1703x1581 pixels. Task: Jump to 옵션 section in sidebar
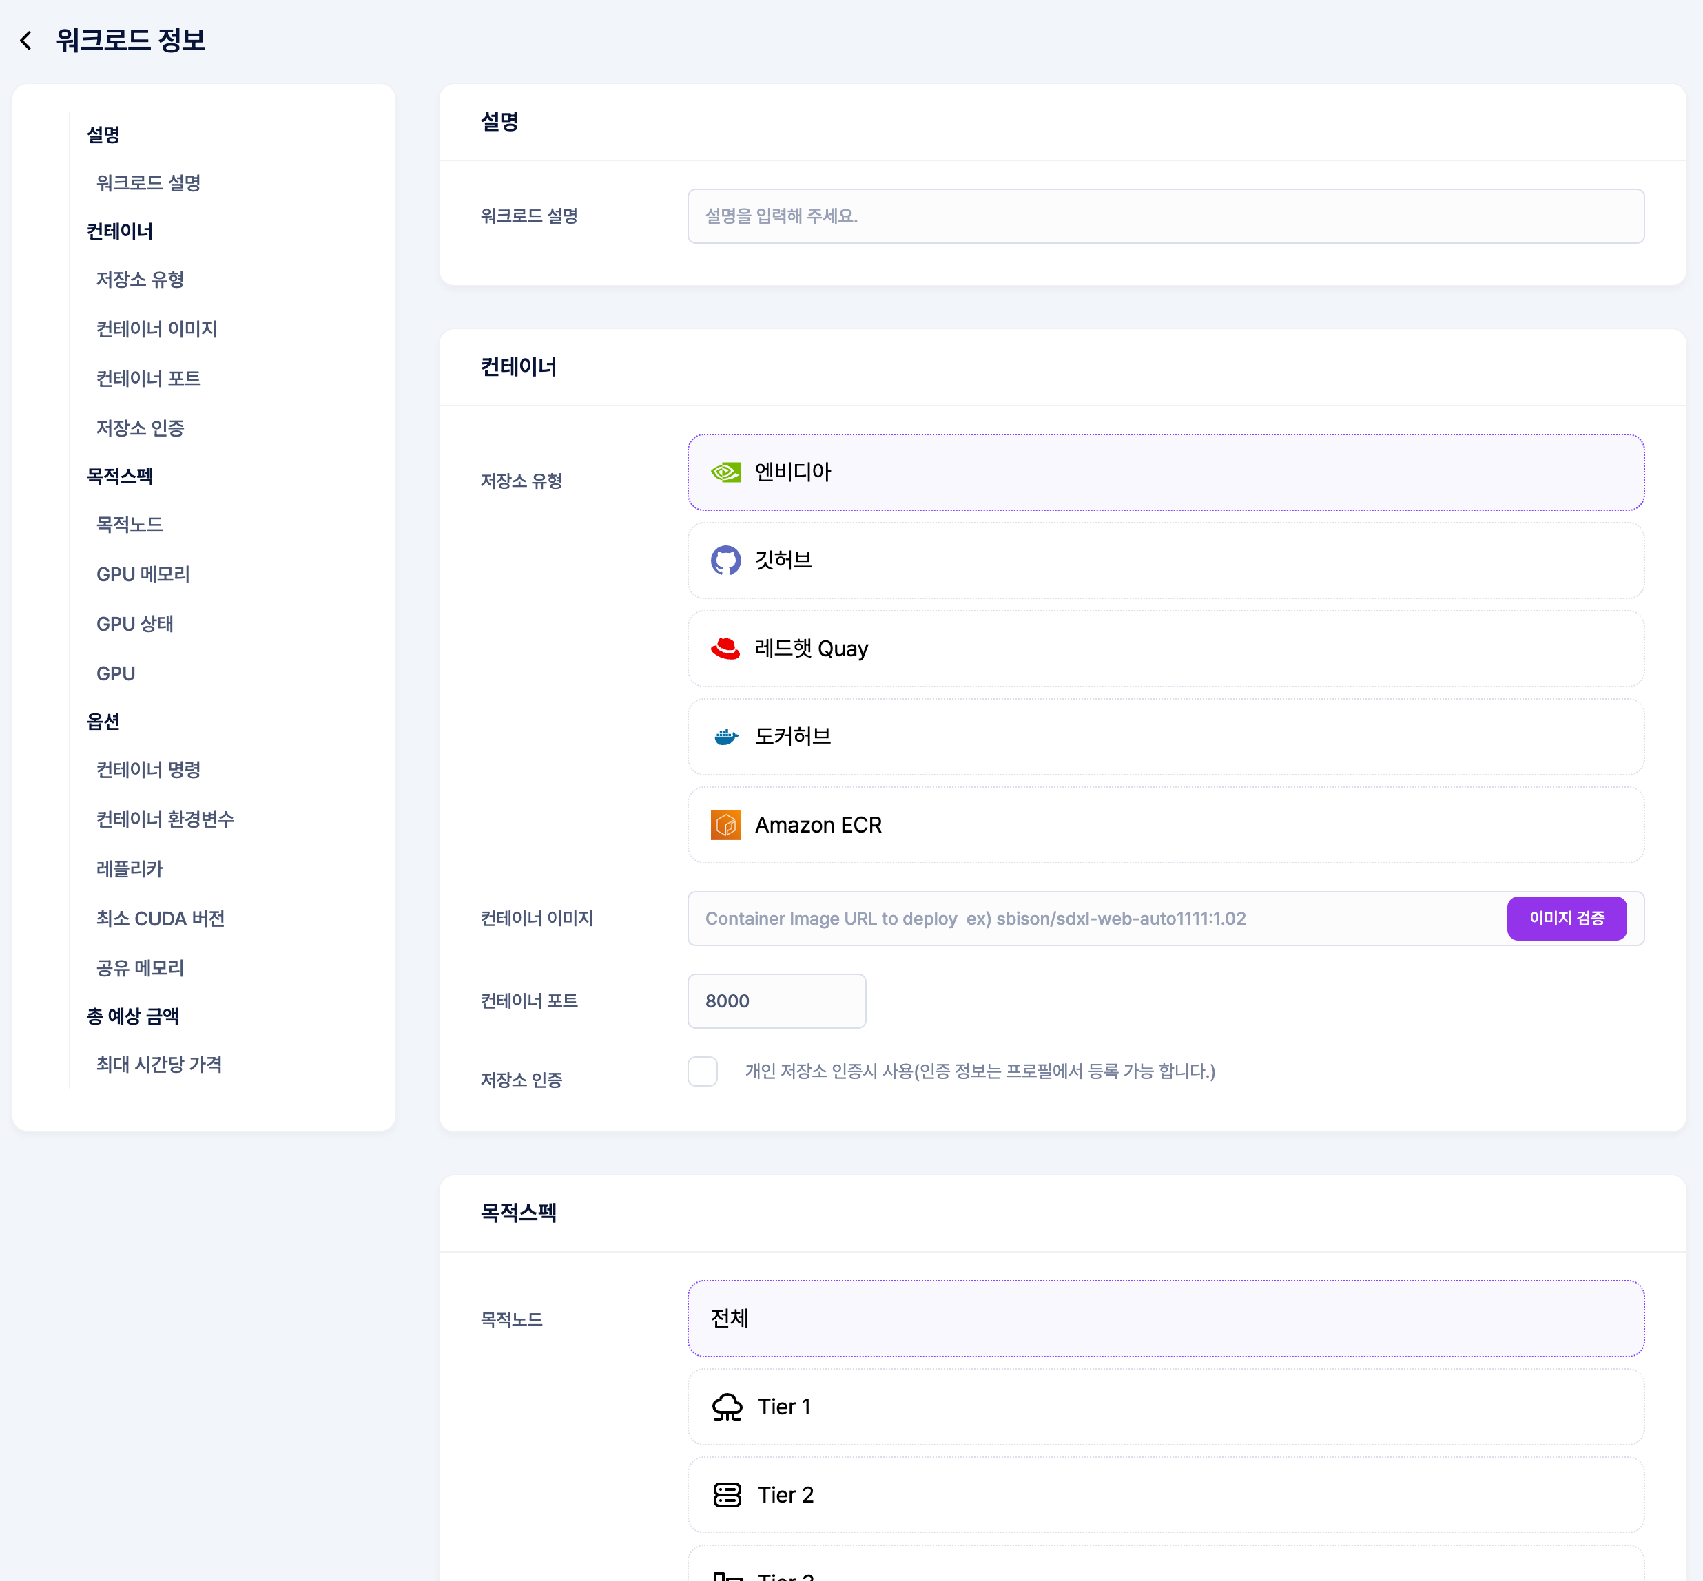(x=103, y=721)
